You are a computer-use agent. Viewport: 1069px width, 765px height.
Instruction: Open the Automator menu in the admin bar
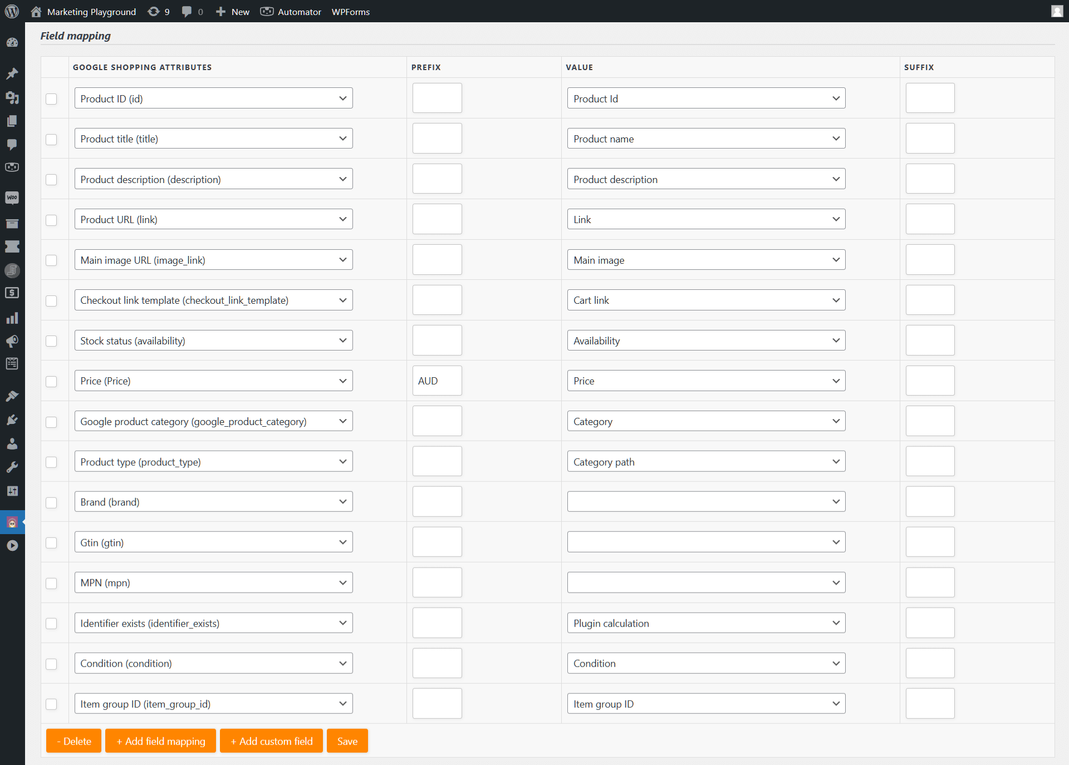(x=290, y=12)
